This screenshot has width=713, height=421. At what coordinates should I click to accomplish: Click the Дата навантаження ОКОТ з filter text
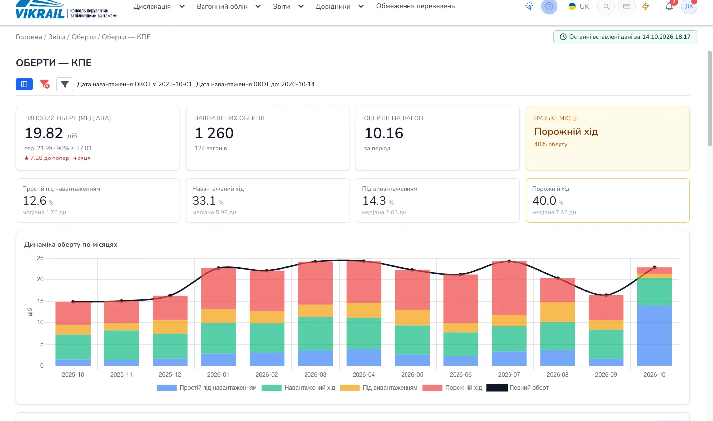click(x=135, y=84)
